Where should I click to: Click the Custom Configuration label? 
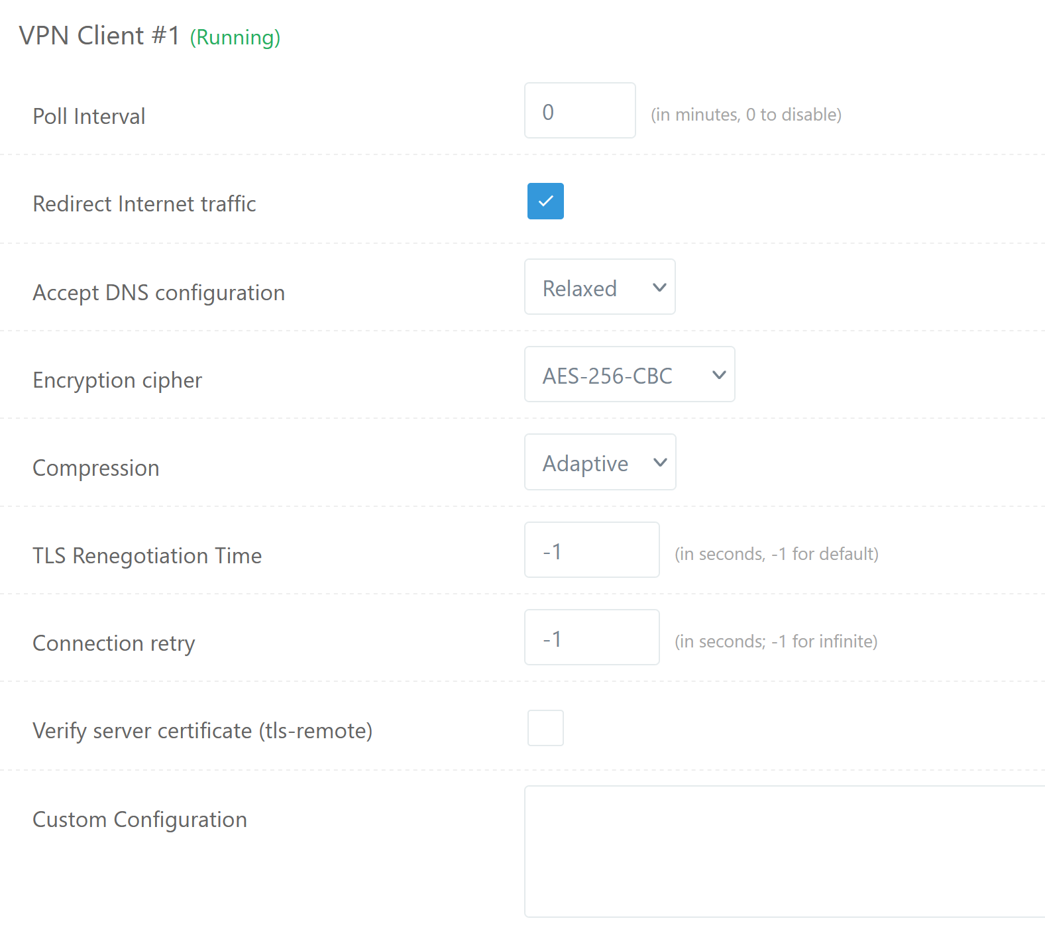pyautogui.click(x=140, y=820)
